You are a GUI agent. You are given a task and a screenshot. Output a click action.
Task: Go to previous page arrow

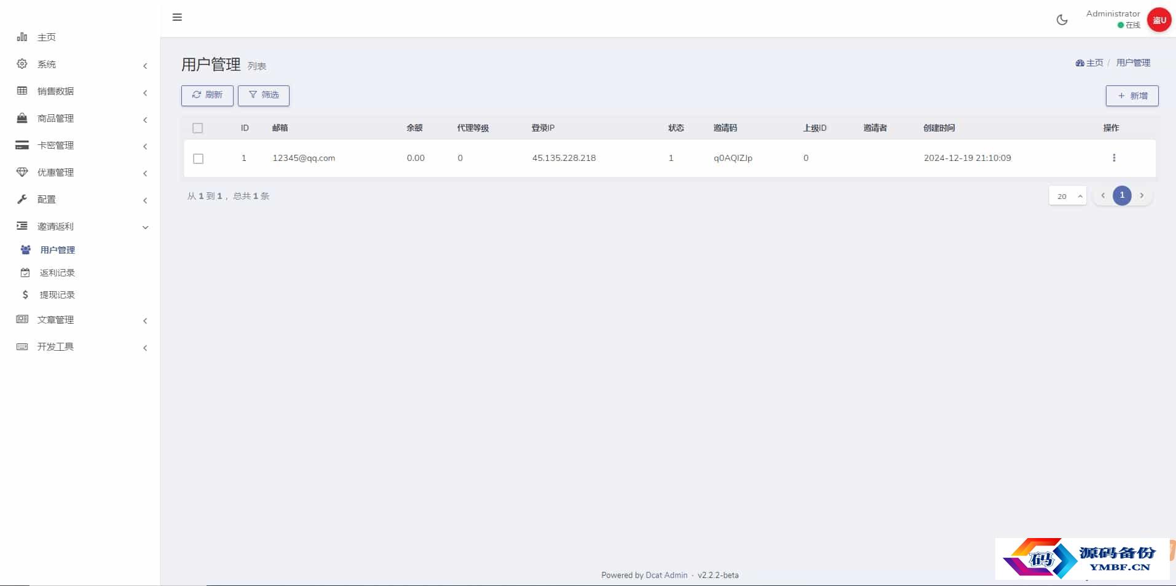click(1103, 195)
